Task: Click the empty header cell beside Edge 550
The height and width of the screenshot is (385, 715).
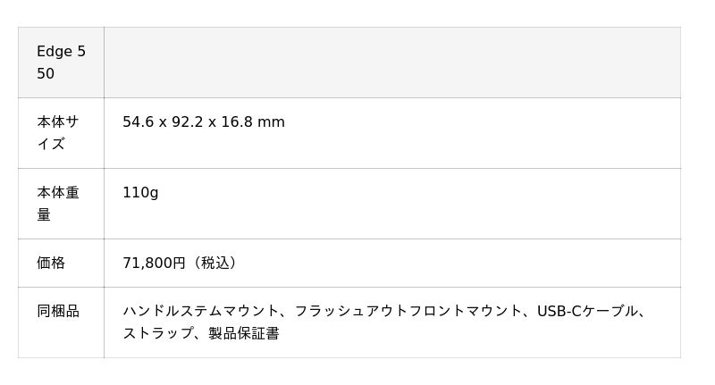Action: tap(391, 63)
